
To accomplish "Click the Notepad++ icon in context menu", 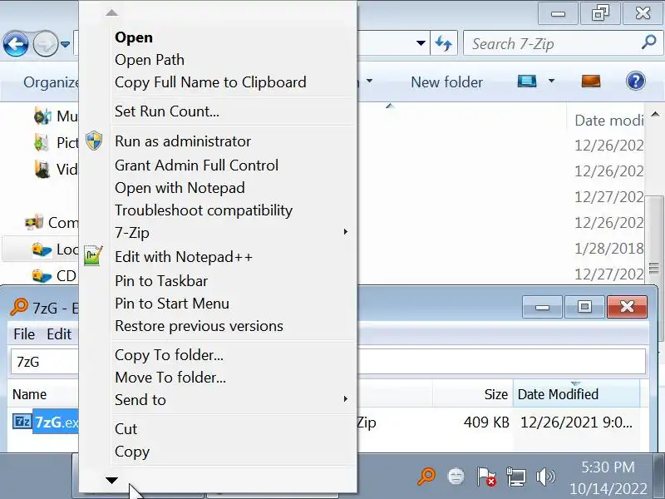I will coord(93,256).
